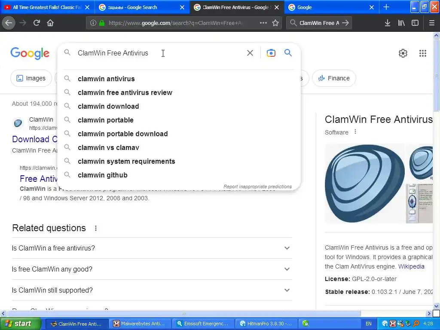Screen dimensions: 440x330
Task: Go back with the browser back arrow
Action: pos(9,23)
